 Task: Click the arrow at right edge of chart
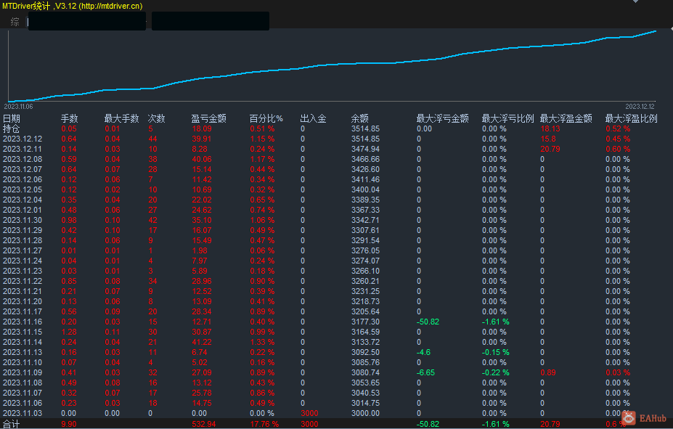coord(671,28)
